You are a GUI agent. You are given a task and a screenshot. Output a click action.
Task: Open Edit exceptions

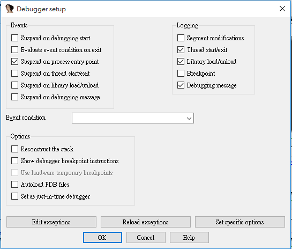tap(51, 222)
